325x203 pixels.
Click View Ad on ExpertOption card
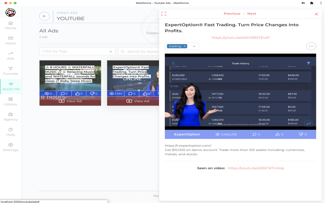(x=138, y=101)
